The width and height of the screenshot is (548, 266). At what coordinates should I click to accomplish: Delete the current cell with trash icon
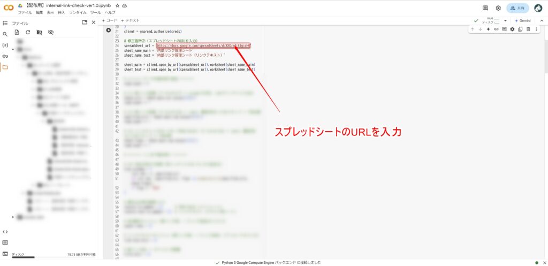528,29
